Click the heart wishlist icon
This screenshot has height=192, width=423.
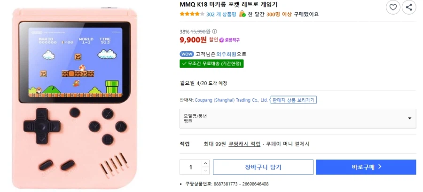(x=393, y=7)
